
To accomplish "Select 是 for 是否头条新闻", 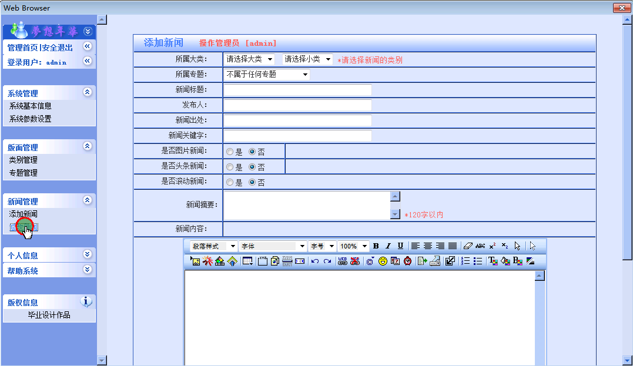I will [x=230, y=167].
